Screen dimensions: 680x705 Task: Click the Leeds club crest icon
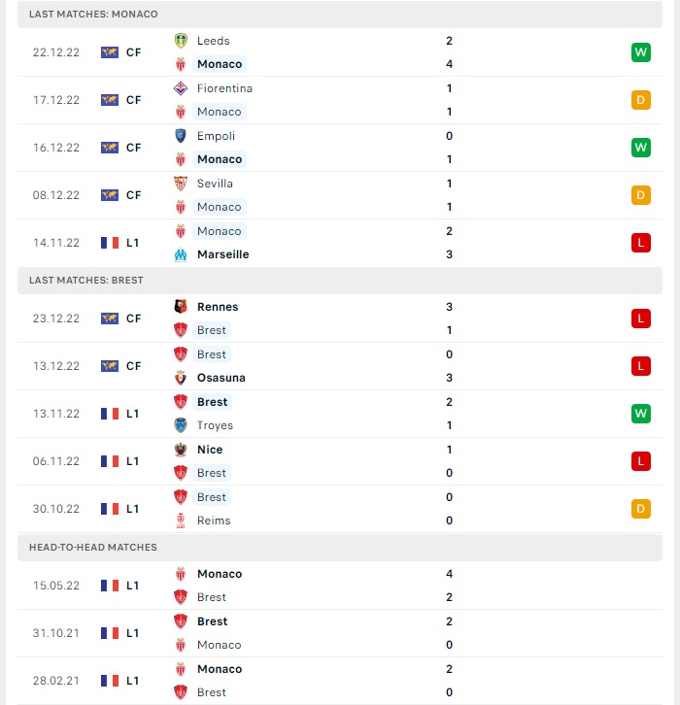[x=181, y=41]
